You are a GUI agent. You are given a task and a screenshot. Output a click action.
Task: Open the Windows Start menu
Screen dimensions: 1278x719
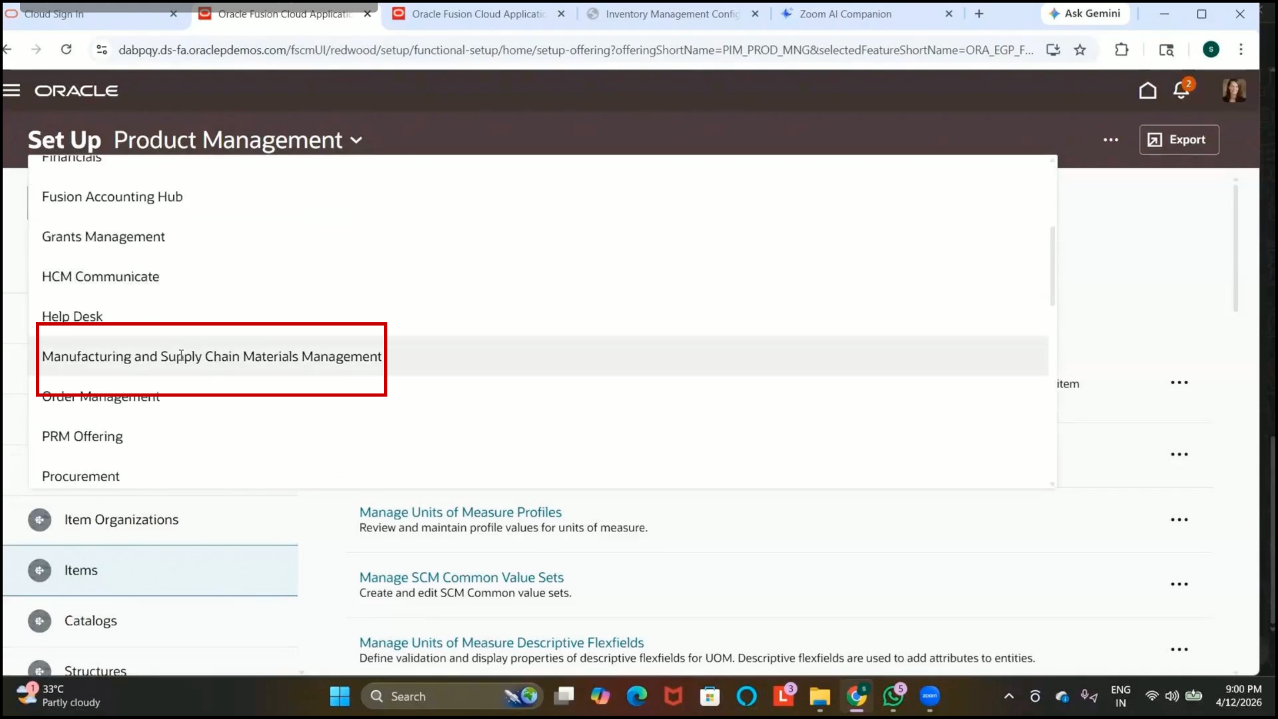339,696
